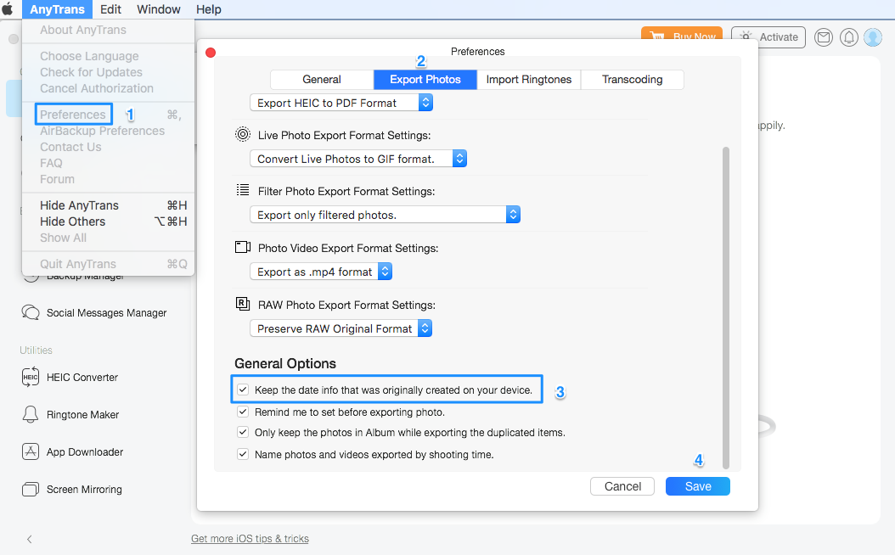Open the Transcoding tab
895x555 pixels.
click(x=633, y=79)
